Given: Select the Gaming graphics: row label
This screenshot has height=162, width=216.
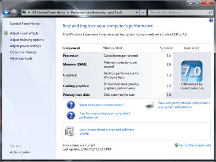Looking at the screenshot, I should click(x=76, y=86).
